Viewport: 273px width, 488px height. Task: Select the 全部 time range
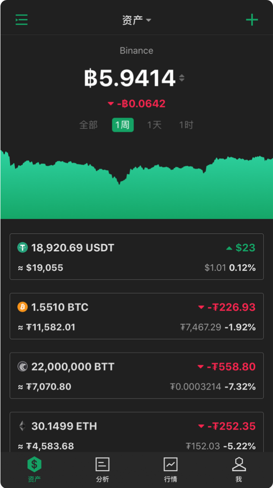tap(88, 125)
